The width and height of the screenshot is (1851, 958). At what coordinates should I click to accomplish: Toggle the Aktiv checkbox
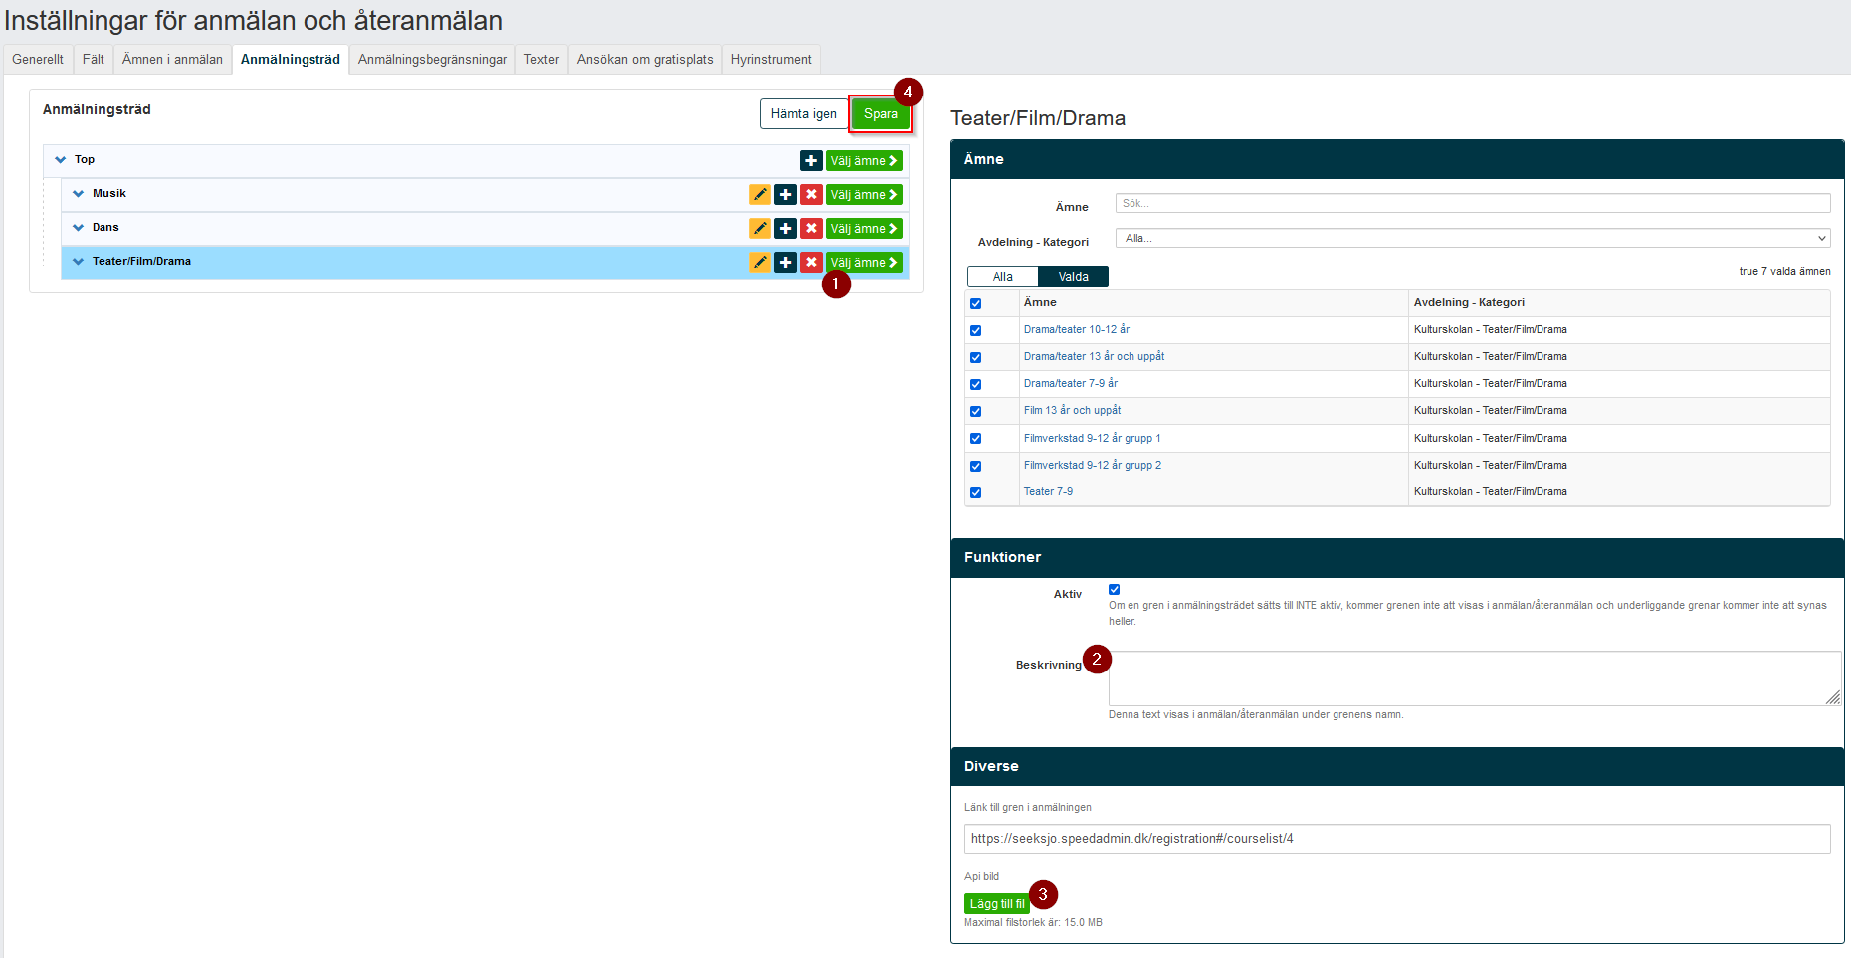coord(1115,590)
